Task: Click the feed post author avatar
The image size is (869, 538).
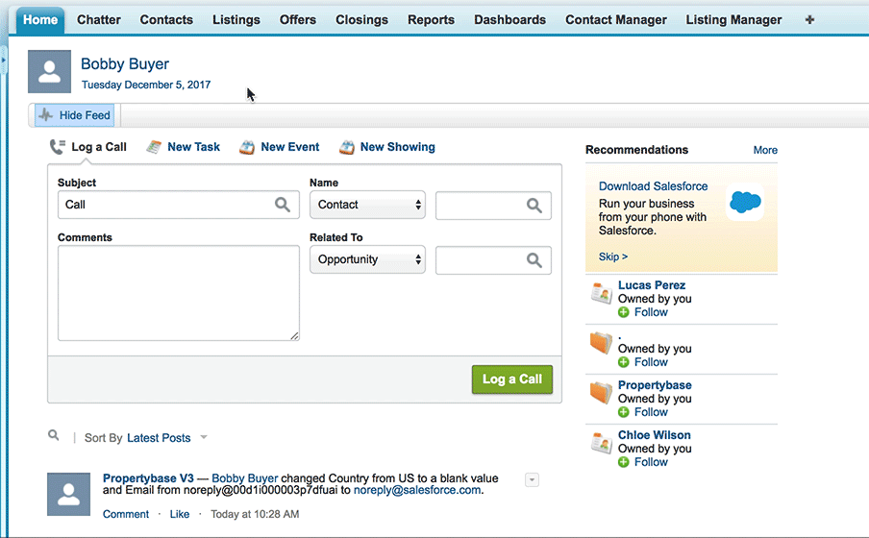Action: [x=68, y=494]
